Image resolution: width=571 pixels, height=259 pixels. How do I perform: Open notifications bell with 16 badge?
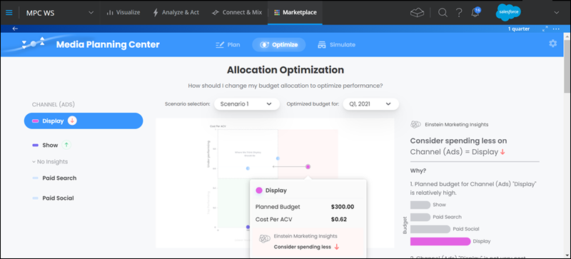coord(475,13)
